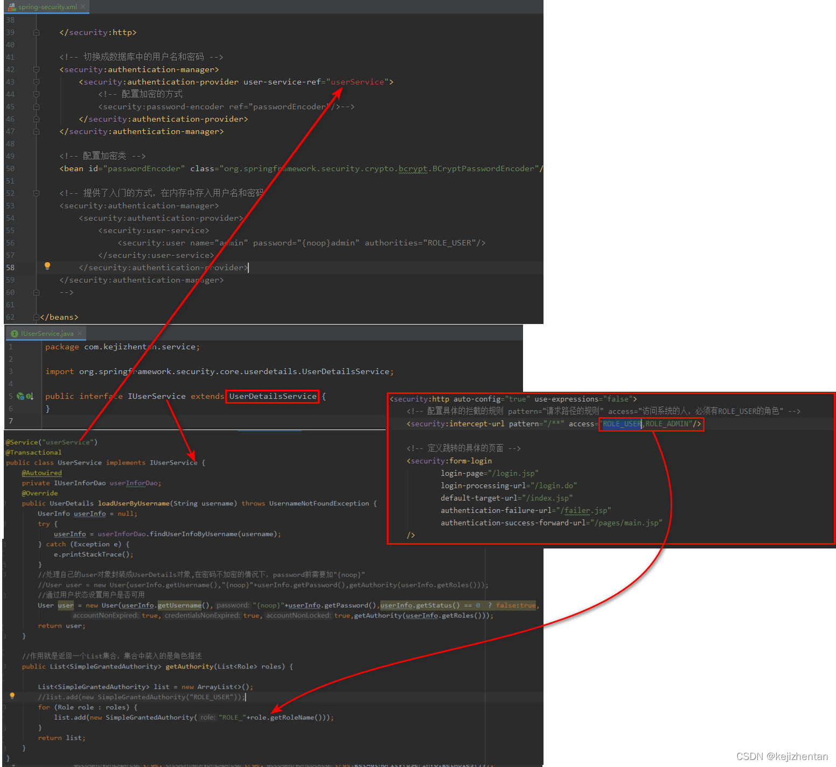Screen dimensions: 836x767
Task: Click line number 7 in IUserService.java gutter
Action: (x=11, y=421)
